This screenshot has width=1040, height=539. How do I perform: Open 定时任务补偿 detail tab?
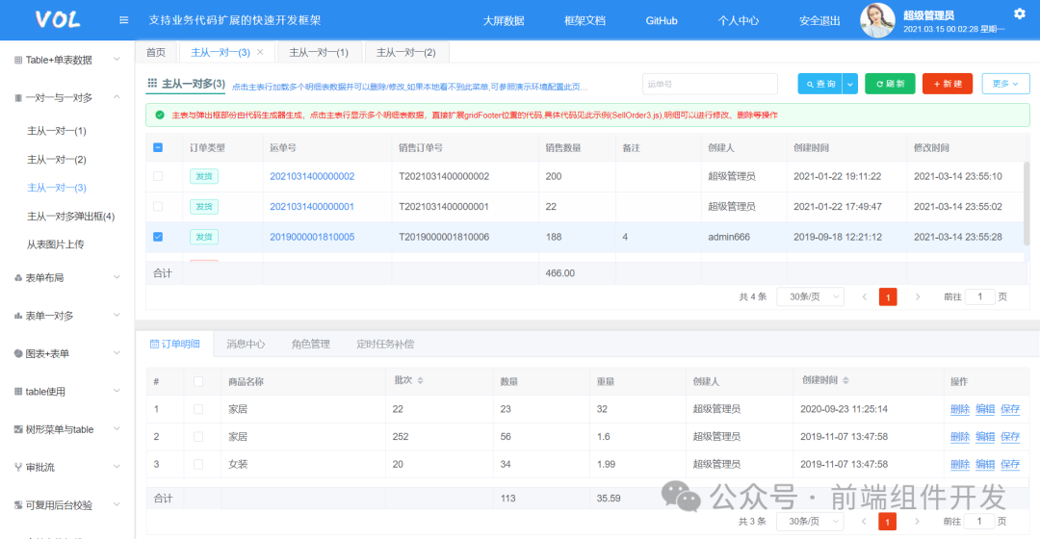[x=385, y=344]
